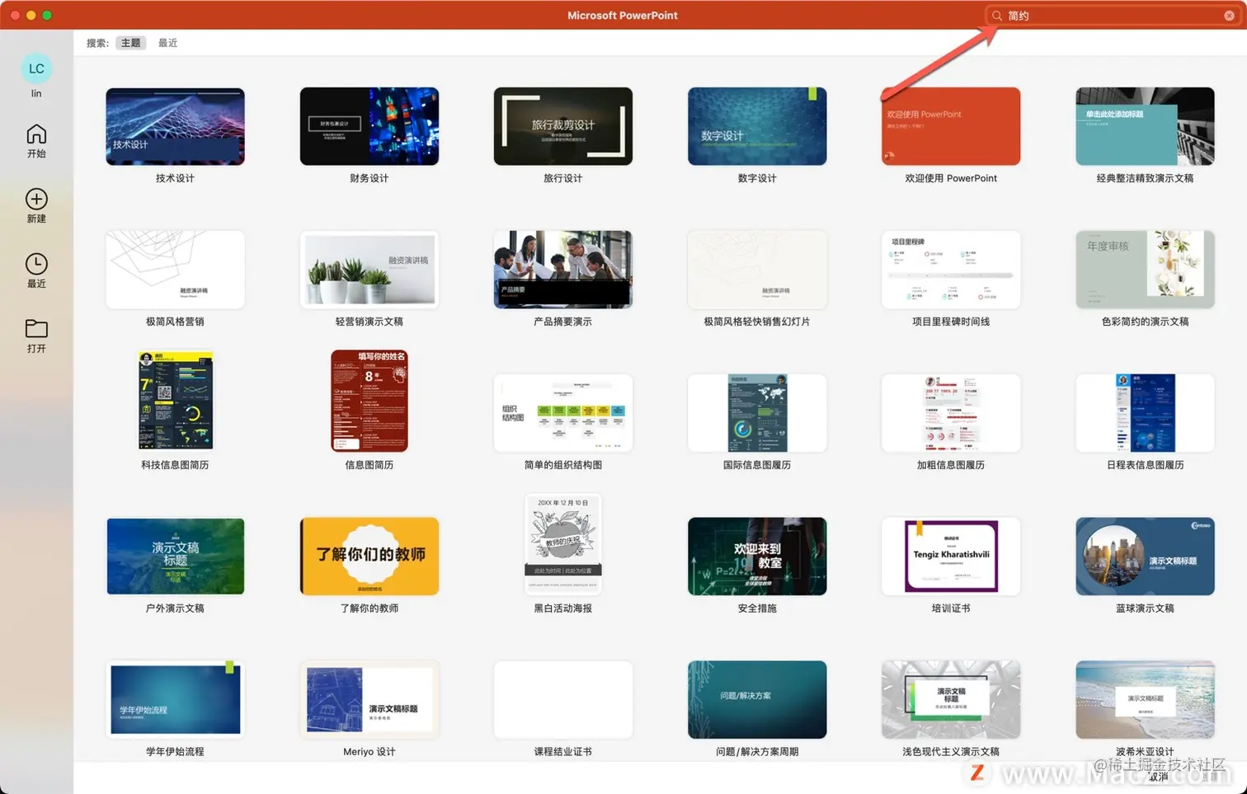Select the 日程表信息图履历 template
Image resolution: width=1247 pixels, height=794 pixels.
pos(1145,413)
